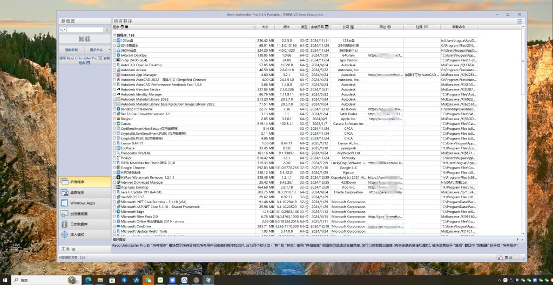Click the Internet Download Manager icon
The width and height of the screenshot is (553, 285).
tap(118, 183)
